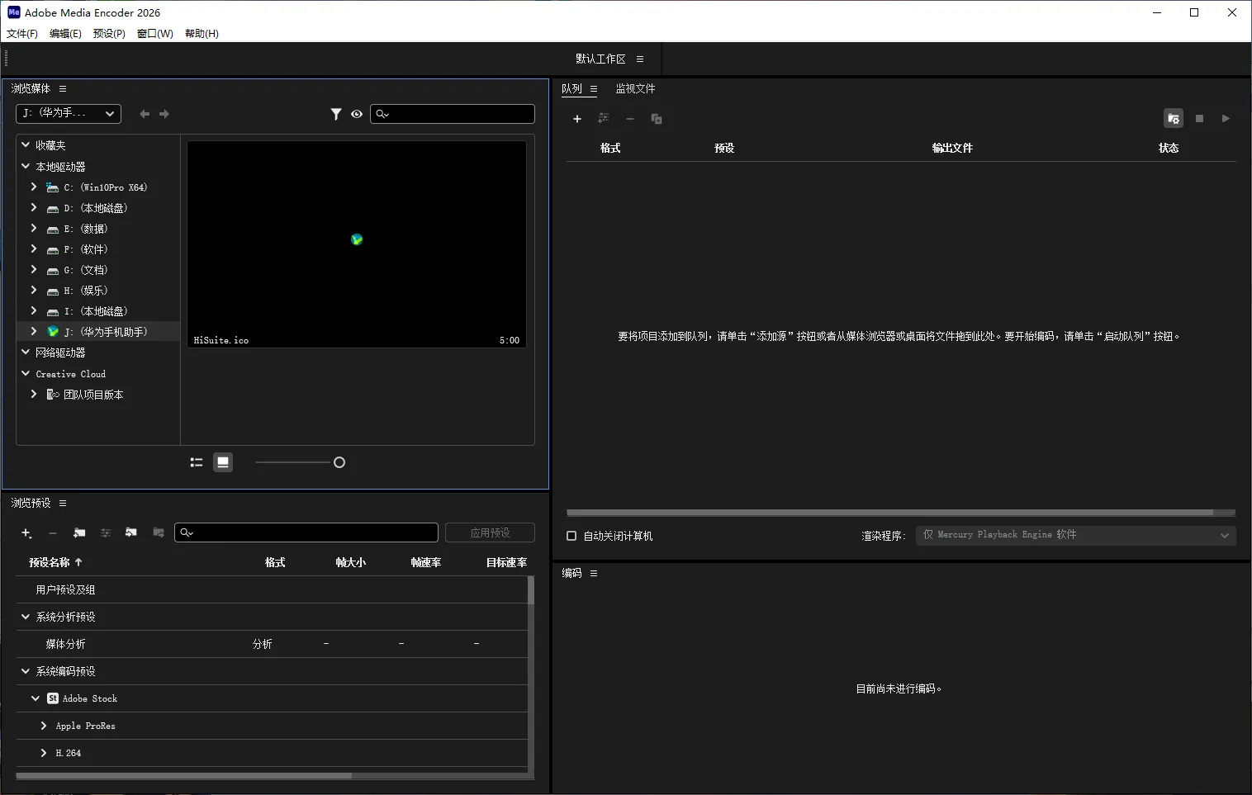Click the Add Source plus icon in Queue
The image size is (1252, 795).
(x=576, y=119)
